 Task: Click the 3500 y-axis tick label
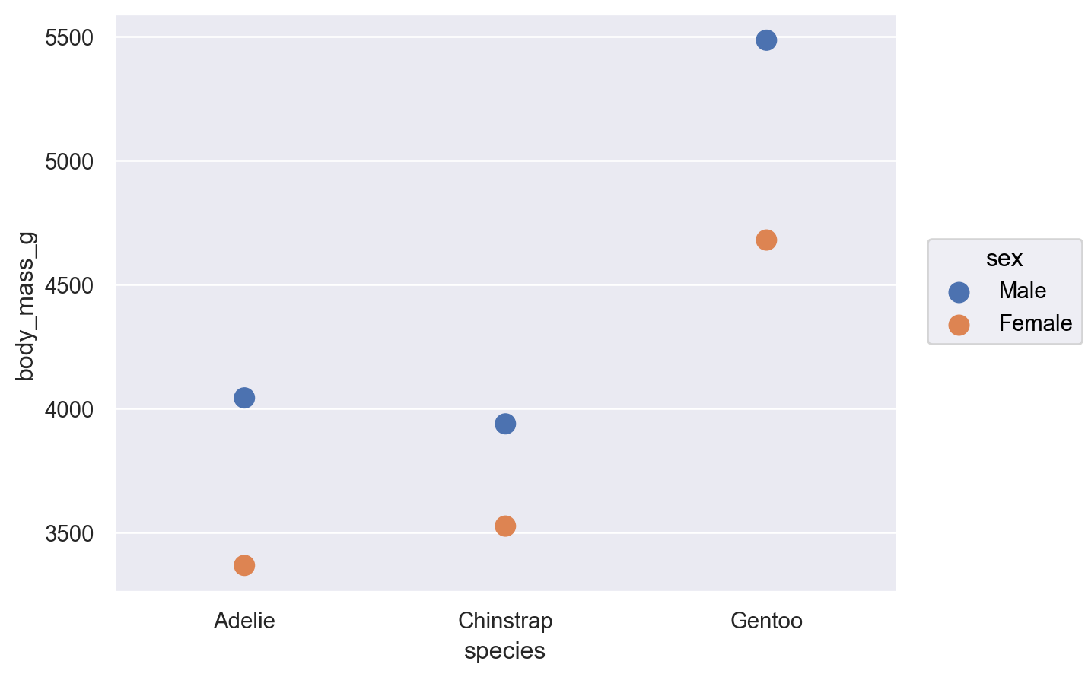click(x=69, y=534)
